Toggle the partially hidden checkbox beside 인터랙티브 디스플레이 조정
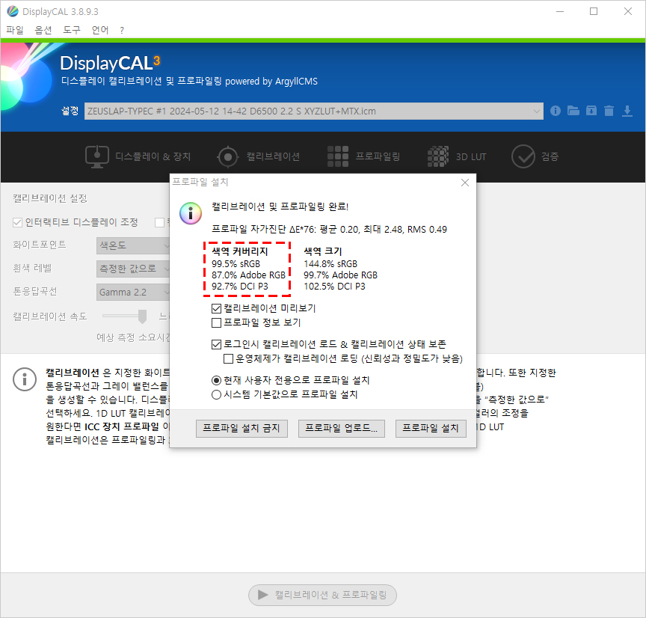Screen dimensions: 646x618 pos(159,223)
